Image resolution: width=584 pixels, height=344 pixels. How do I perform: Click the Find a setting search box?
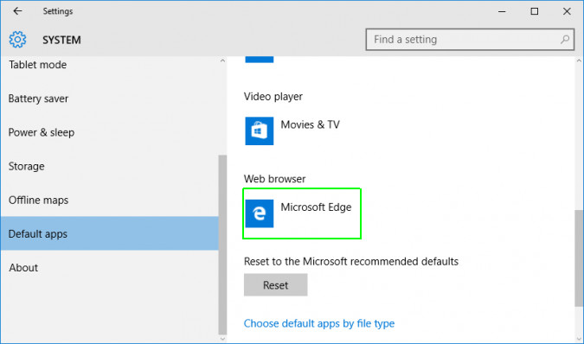470,40
